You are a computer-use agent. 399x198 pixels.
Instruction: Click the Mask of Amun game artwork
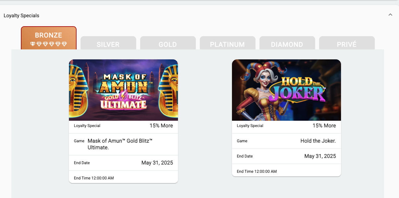click(x=123, y=90)
